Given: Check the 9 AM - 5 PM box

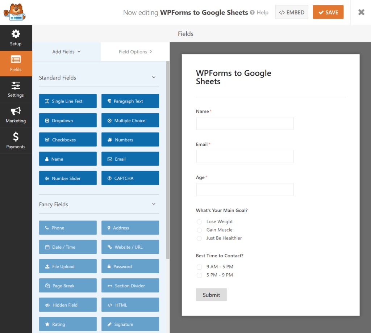Looking at the screenshot, I should click(199, 266).
